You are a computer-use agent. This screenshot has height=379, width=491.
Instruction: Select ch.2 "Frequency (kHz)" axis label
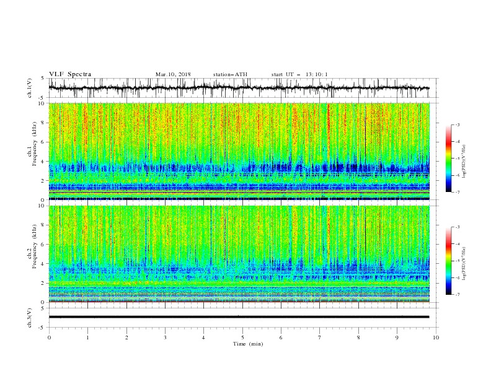point(35,246)
